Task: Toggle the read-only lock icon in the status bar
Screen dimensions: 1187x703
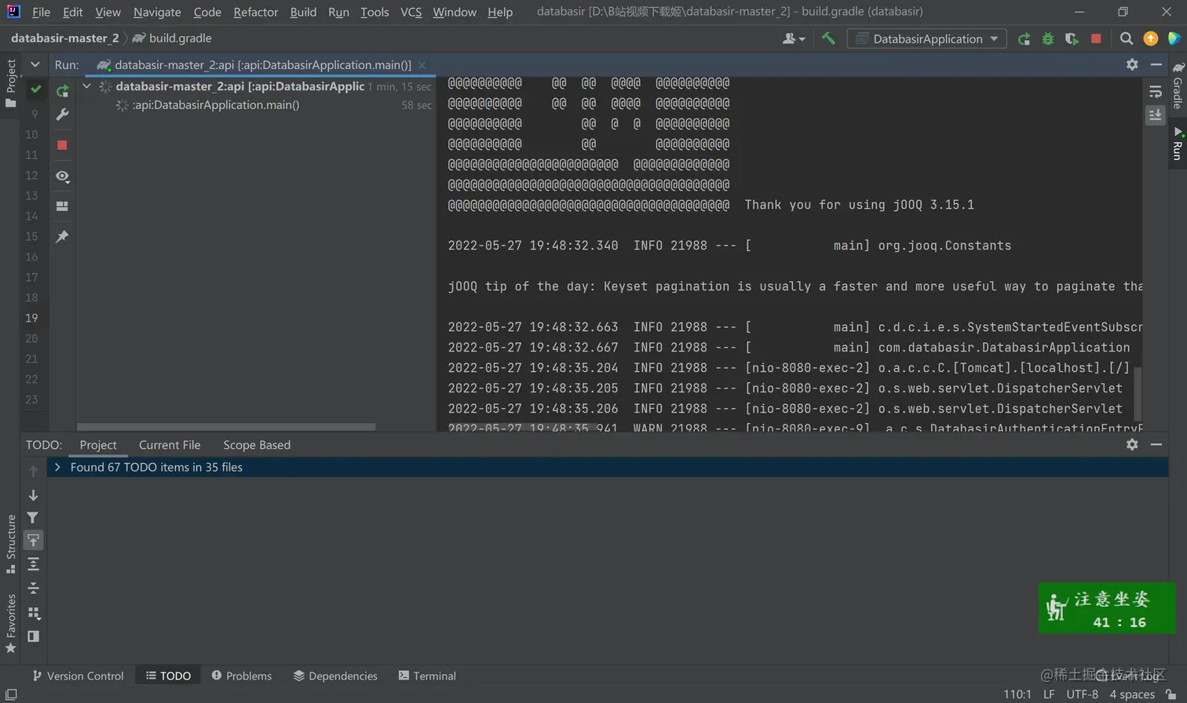Action: point(1171,694)
